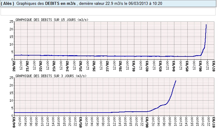Click the curve peak in the 15-day chart
This screenshot has height=132, width=218.
[x=206, y=25]
